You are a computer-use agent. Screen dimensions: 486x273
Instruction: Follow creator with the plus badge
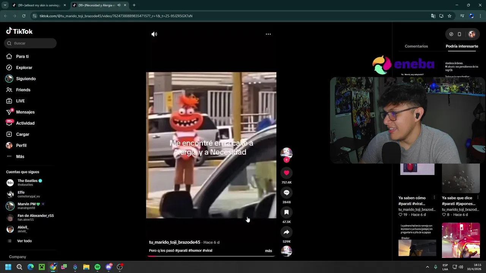pyautogui.click(x=286, y=160)
